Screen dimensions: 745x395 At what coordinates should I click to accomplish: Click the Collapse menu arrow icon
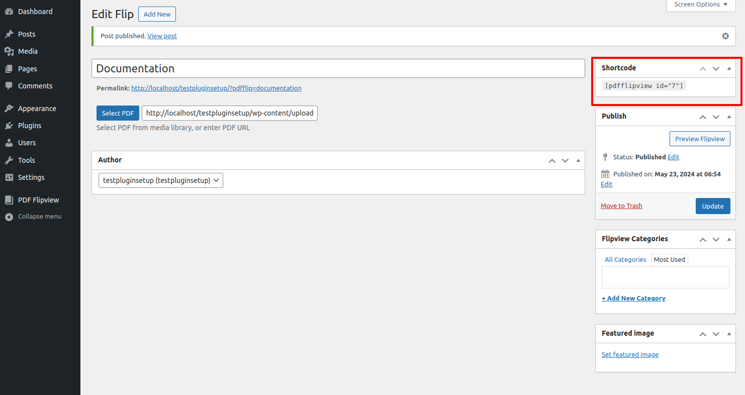[x=9, y=217]
